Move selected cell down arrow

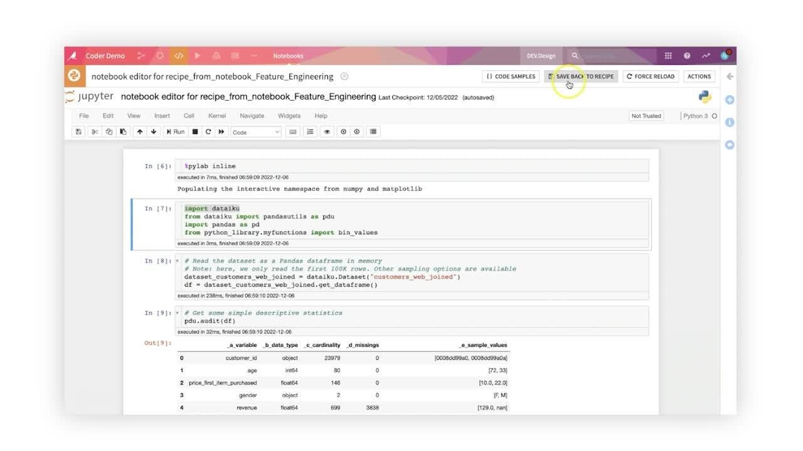(x=154, y=132)
